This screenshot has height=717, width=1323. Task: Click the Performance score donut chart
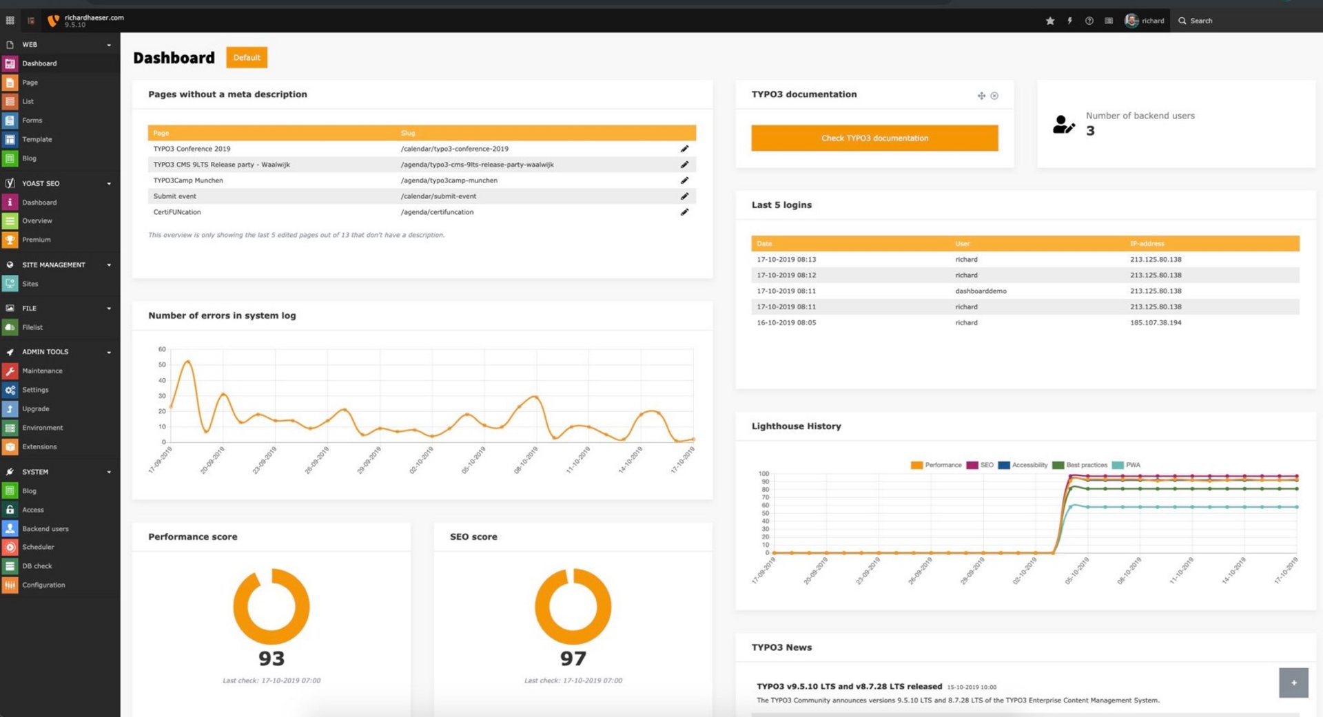[271, 607]
